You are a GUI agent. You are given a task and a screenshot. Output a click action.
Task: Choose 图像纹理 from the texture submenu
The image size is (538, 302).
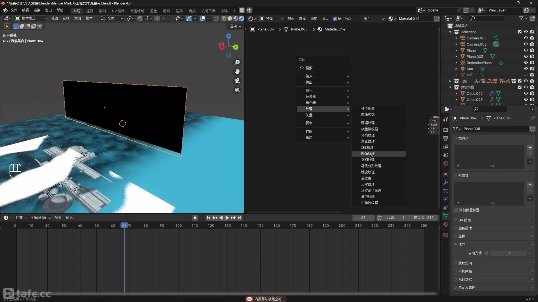(379, 154)
